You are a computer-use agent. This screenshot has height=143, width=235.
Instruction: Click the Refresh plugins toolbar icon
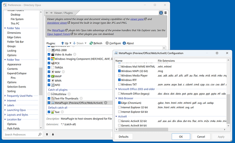91,43
